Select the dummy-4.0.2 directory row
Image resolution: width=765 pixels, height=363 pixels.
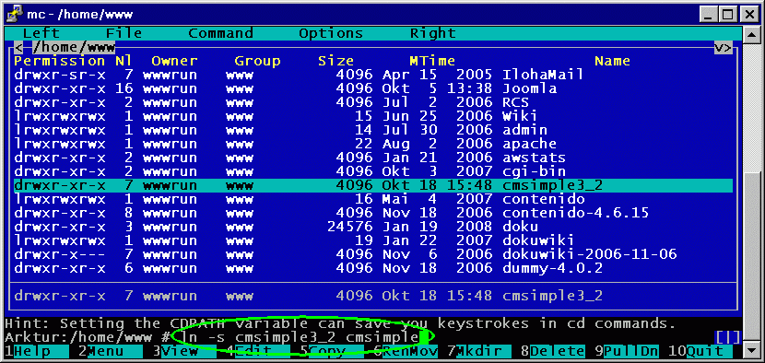pos(373,268)
